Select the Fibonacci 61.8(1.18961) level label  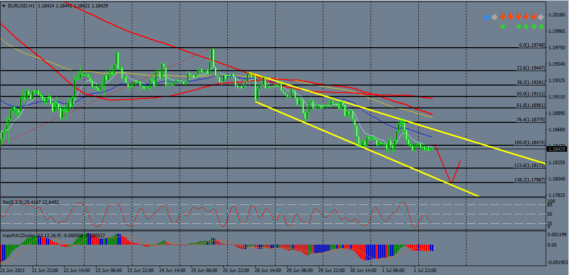531,105
